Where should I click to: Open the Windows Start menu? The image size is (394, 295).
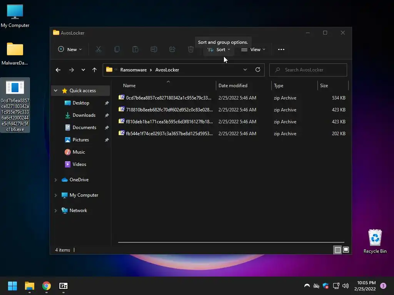(12, 286)
